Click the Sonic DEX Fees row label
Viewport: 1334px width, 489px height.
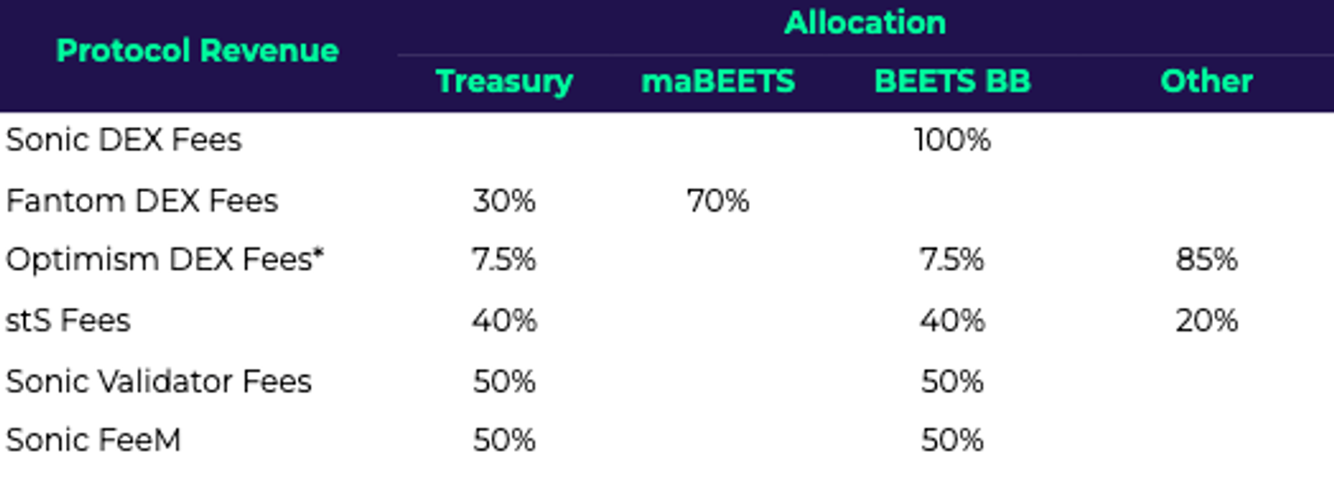pos(124,140)
